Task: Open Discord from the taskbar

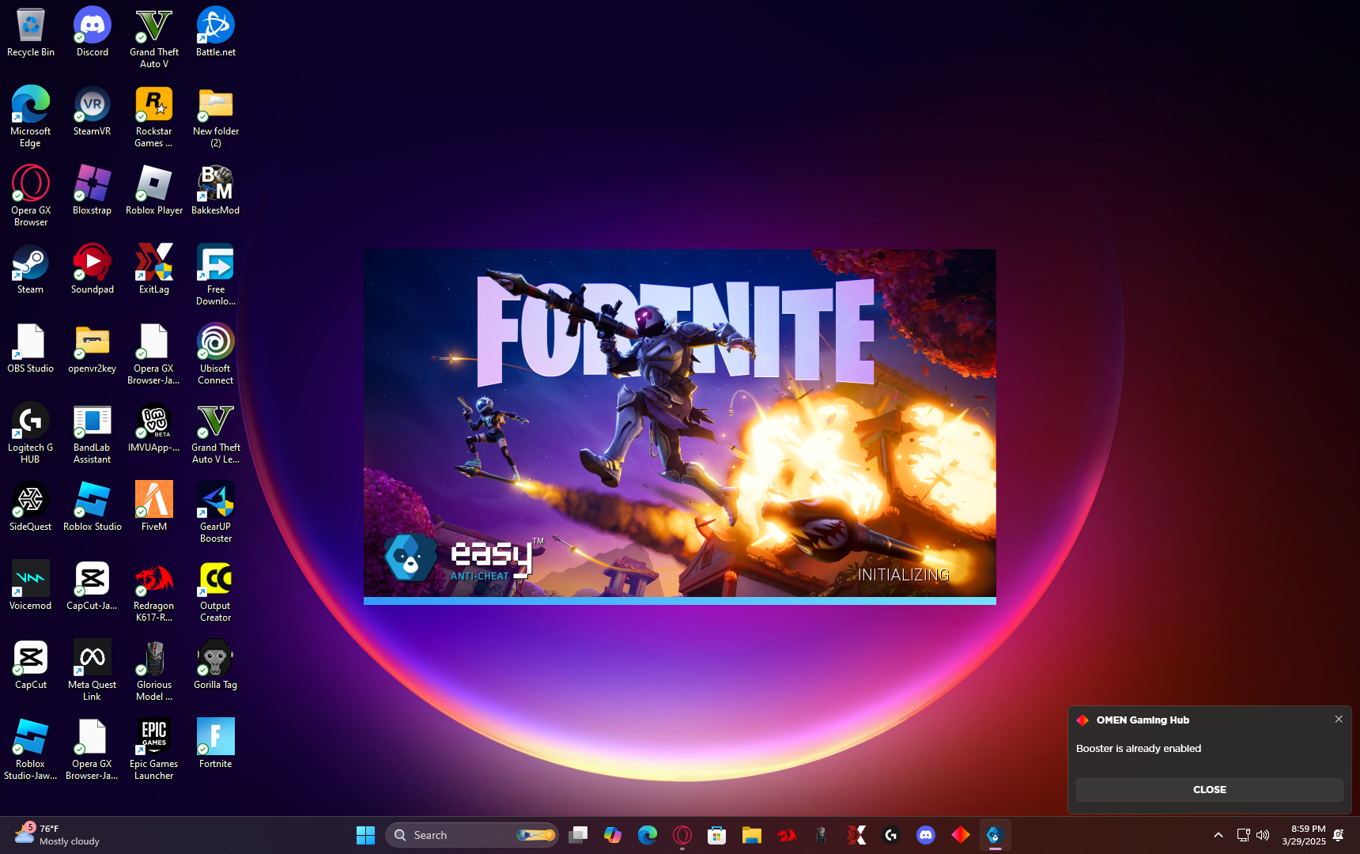Action: (x=926, y=835)
